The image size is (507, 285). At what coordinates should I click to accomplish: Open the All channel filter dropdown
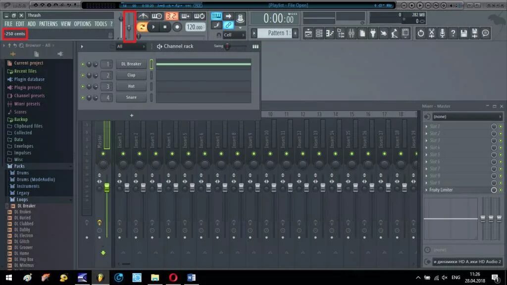[x=131, y=47]
